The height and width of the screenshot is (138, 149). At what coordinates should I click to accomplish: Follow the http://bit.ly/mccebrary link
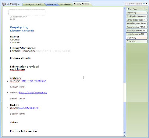click(33, 93)
